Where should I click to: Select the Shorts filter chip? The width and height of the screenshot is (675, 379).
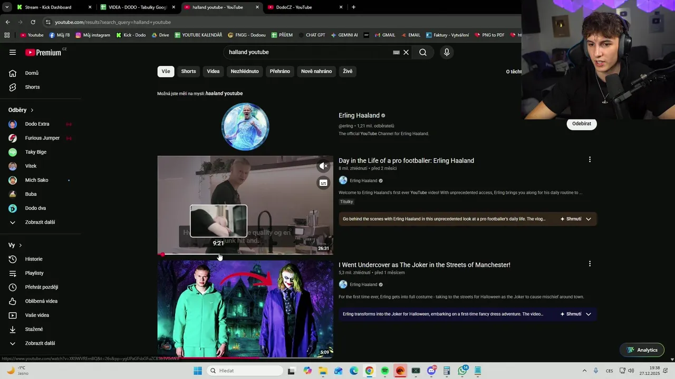[x=188, y=72]
